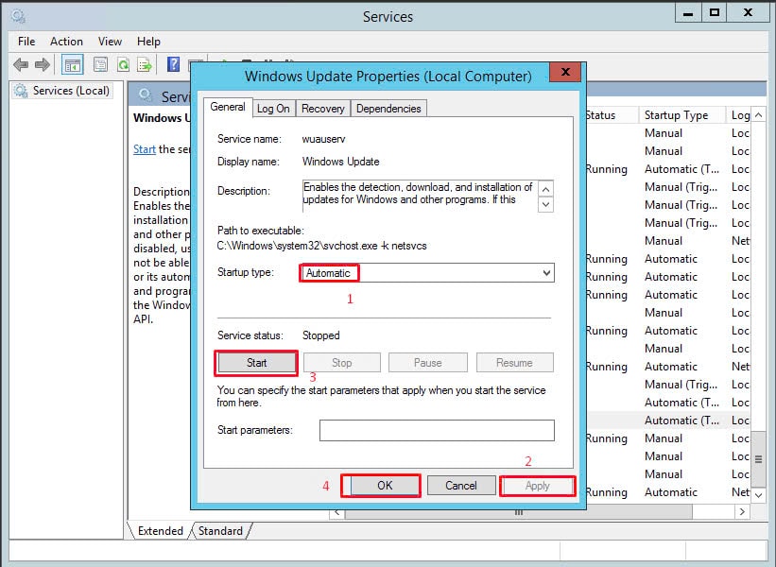Toggle the Show/Hide Console Tree toolbar icon
Screen dimensions: 776x567
tap(73, 64)
